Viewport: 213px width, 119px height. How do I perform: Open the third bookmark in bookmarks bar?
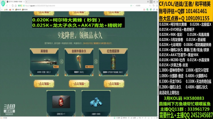(x=18, y=10)
